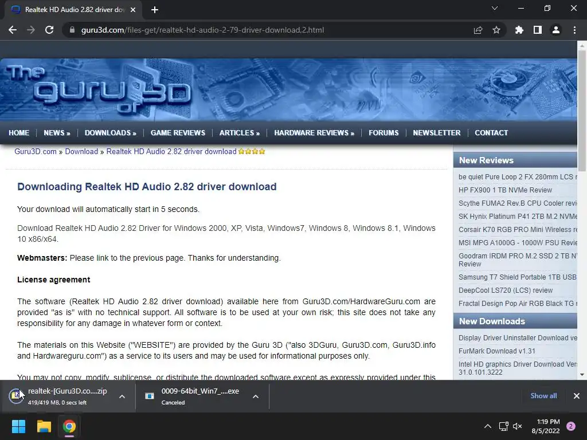
Task: Click Download breadcrumb link
Action: (81, 151)
